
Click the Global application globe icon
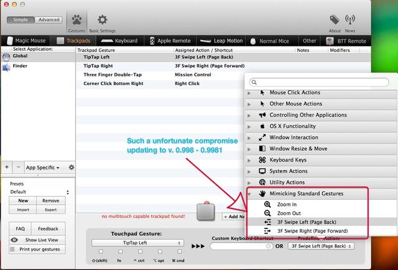click(6, 57)
